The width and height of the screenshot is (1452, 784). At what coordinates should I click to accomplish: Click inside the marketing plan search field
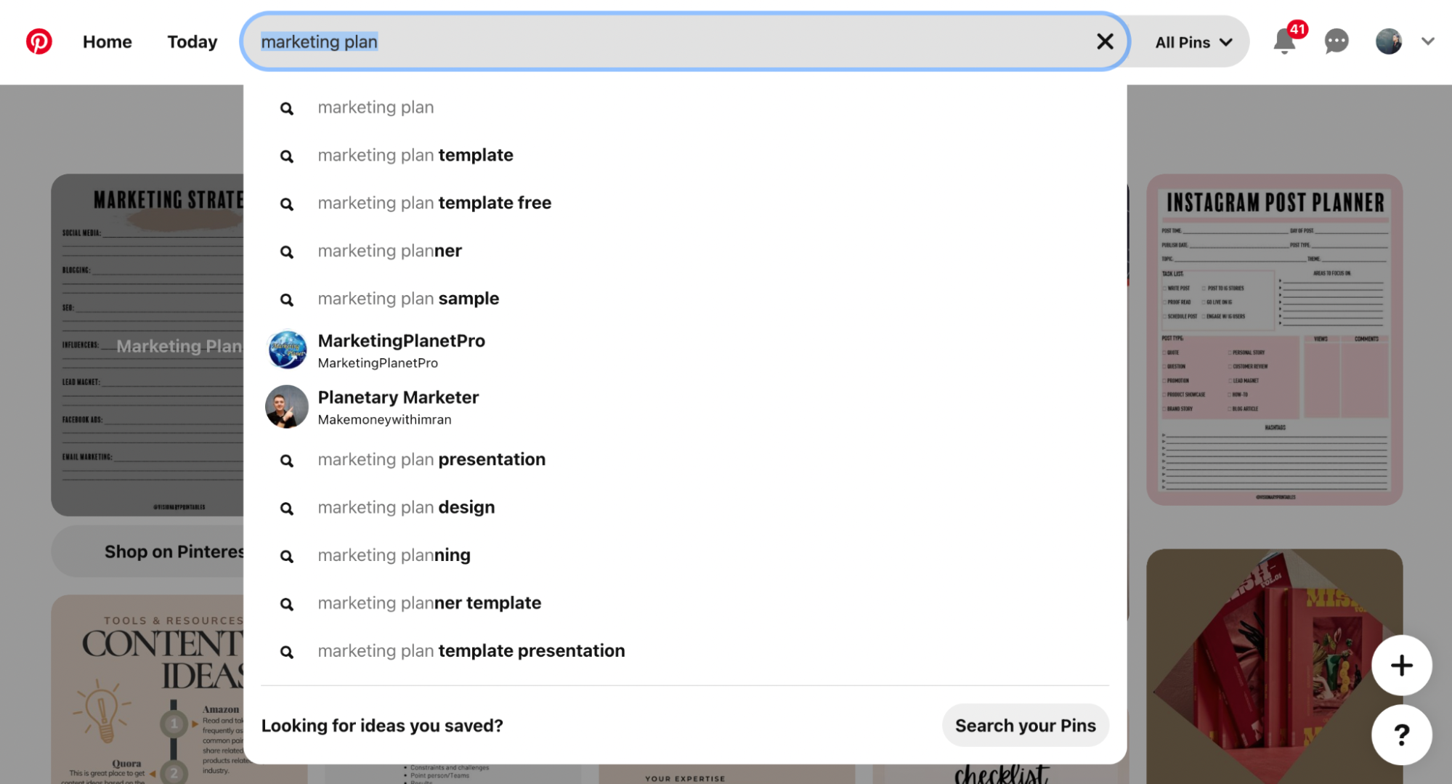(x=668, y=41)
